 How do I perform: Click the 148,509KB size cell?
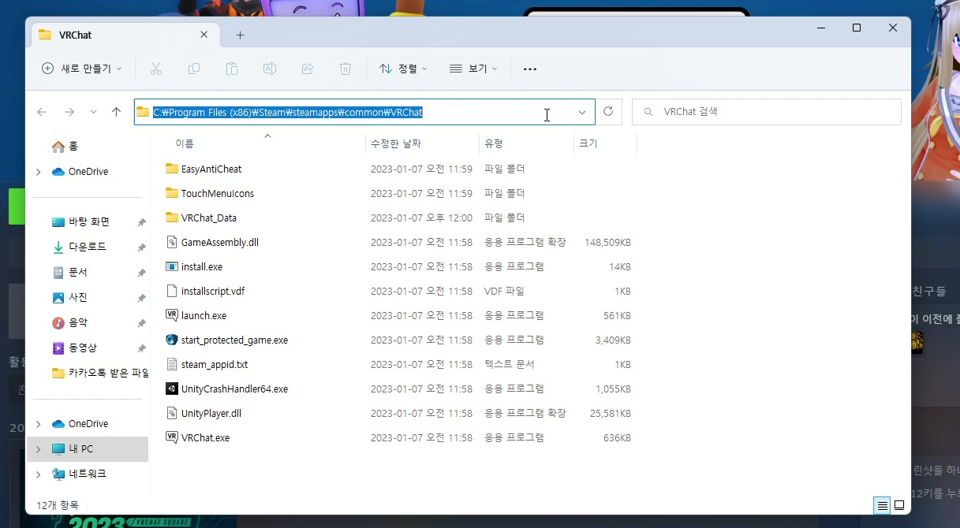607,242
